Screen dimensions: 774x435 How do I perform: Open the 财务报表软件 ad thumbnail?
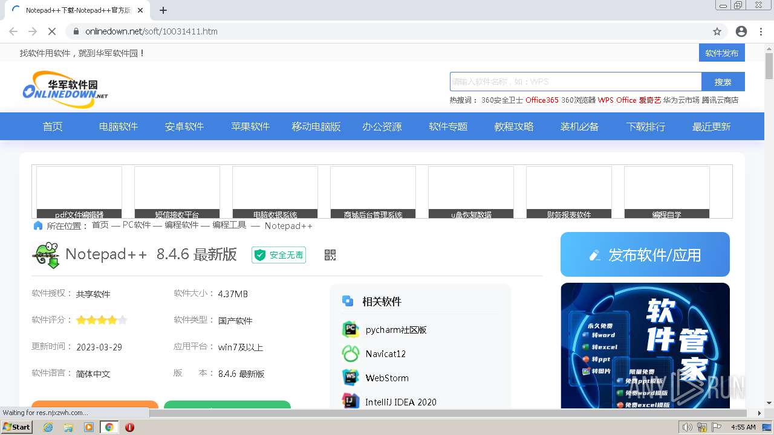(x=569, y=192)
